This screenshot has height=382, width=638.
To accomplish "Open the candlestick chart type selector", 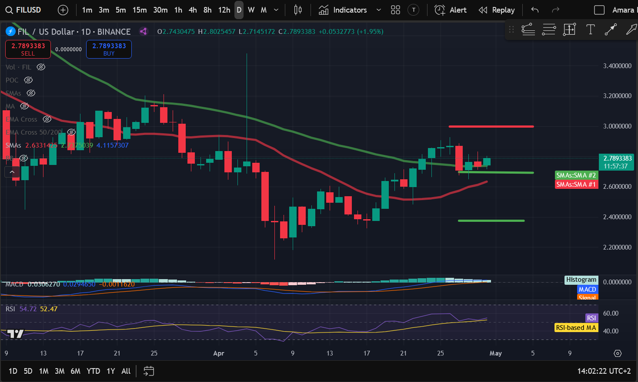I will (x=298, y=10).
